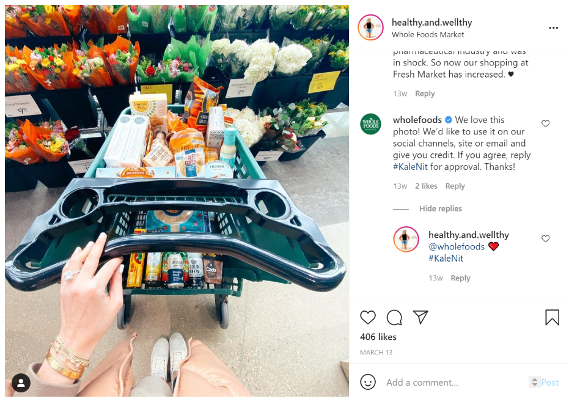Viewport: 580px width, 404px height.
Task: Open tagged people icon on photo
Action: click(21, 383)
